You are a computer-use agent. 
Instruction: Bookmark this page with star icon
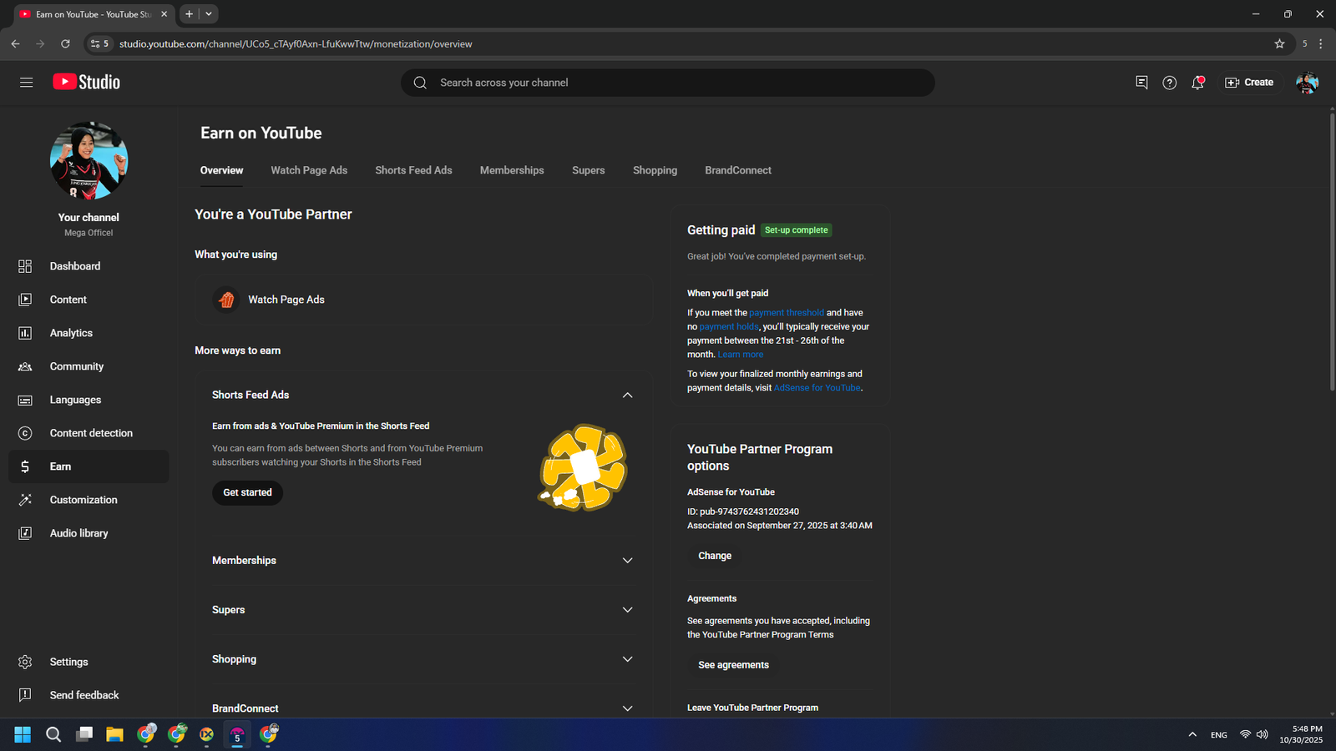(x=1279, y=44)
